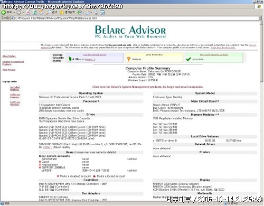Image resolution: width=264 pixels, height=206 pixels.
Task: Click the Mail envelope toolbar icon
Action: (x=88, y=12)
